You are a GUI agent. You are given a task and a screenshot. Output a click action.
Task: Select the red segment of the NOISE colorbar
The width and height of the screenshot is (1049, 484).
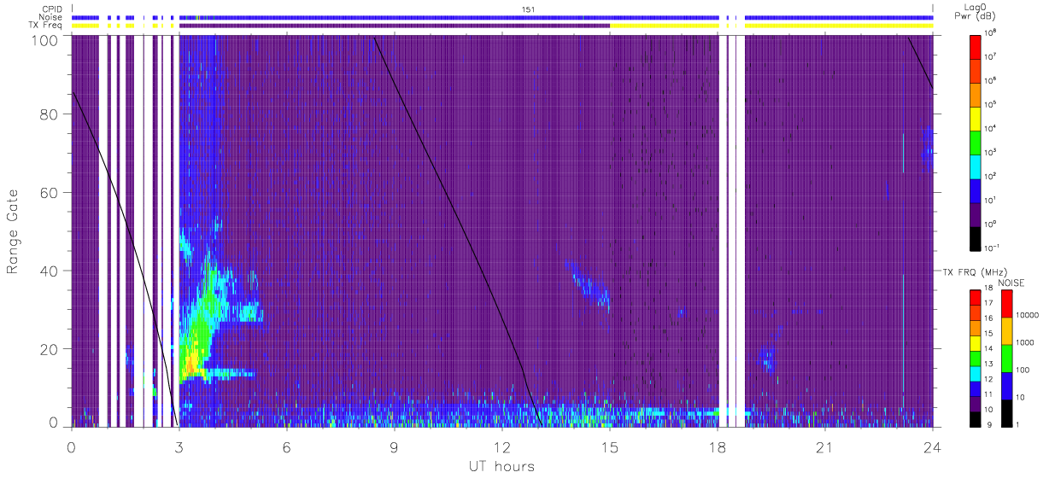point(1007,304)
